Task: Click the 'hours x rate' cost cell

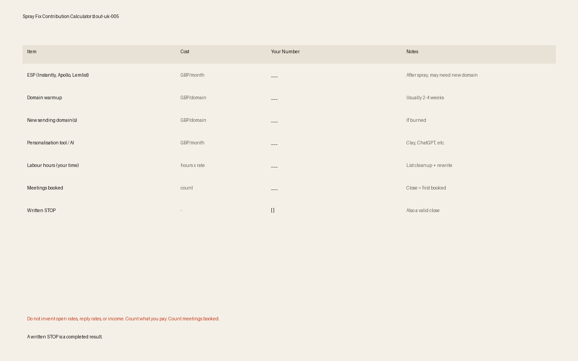Action: (x=193, y=166)
